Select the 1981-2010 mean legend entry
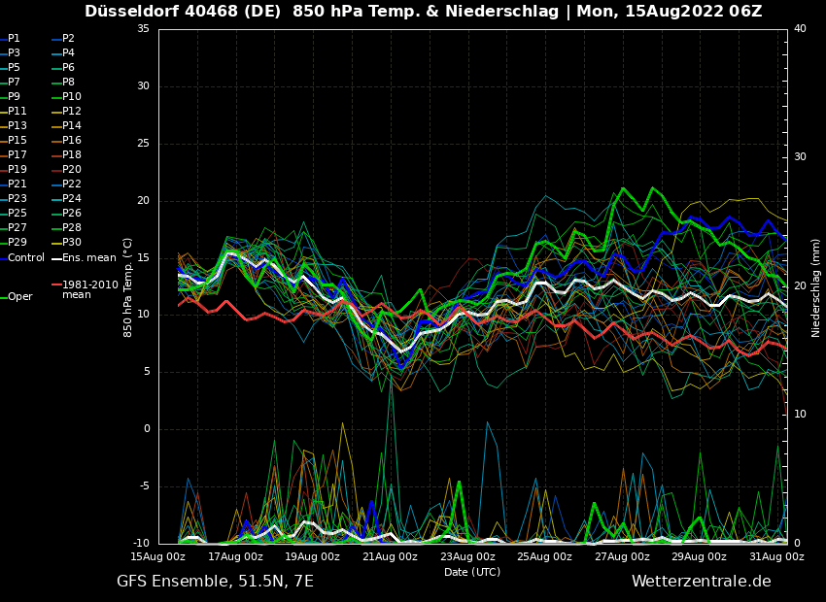Viewport: 826px width, 602px height. pos(89,289)
